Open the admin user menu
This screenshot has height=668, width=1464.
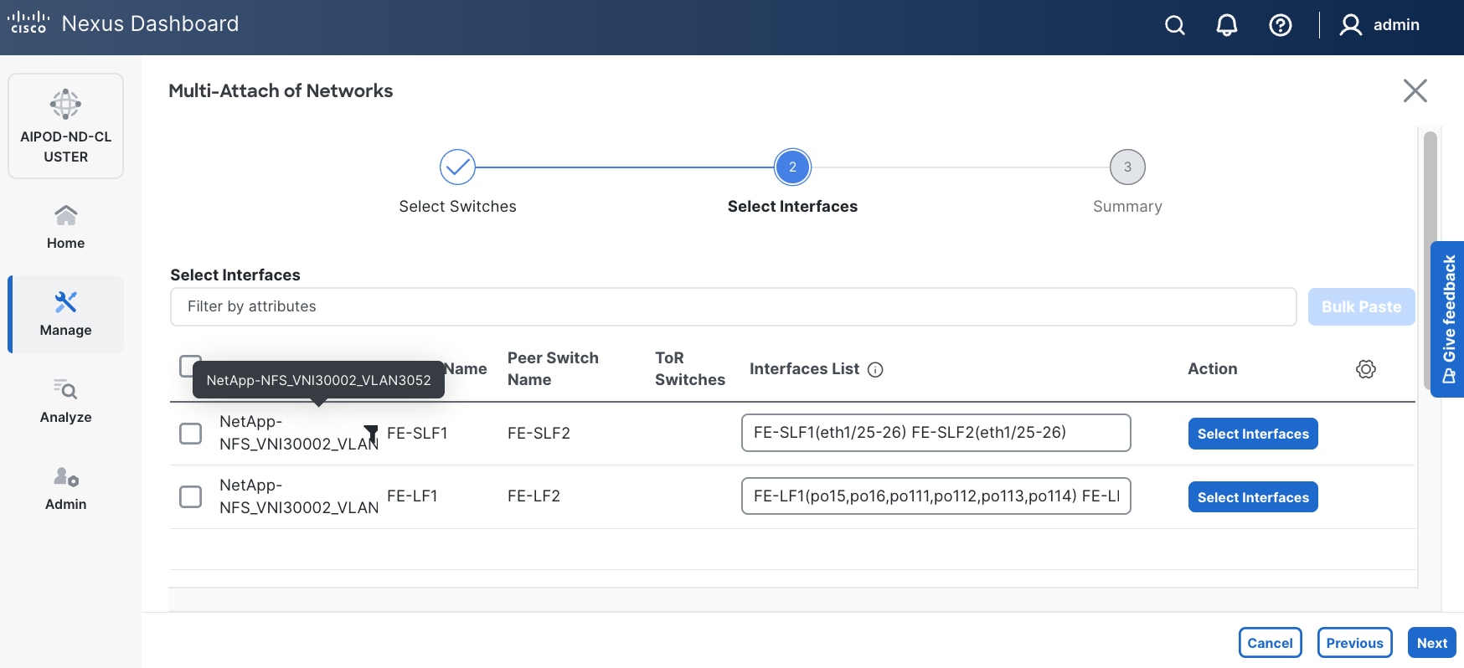click(1379, 25)
